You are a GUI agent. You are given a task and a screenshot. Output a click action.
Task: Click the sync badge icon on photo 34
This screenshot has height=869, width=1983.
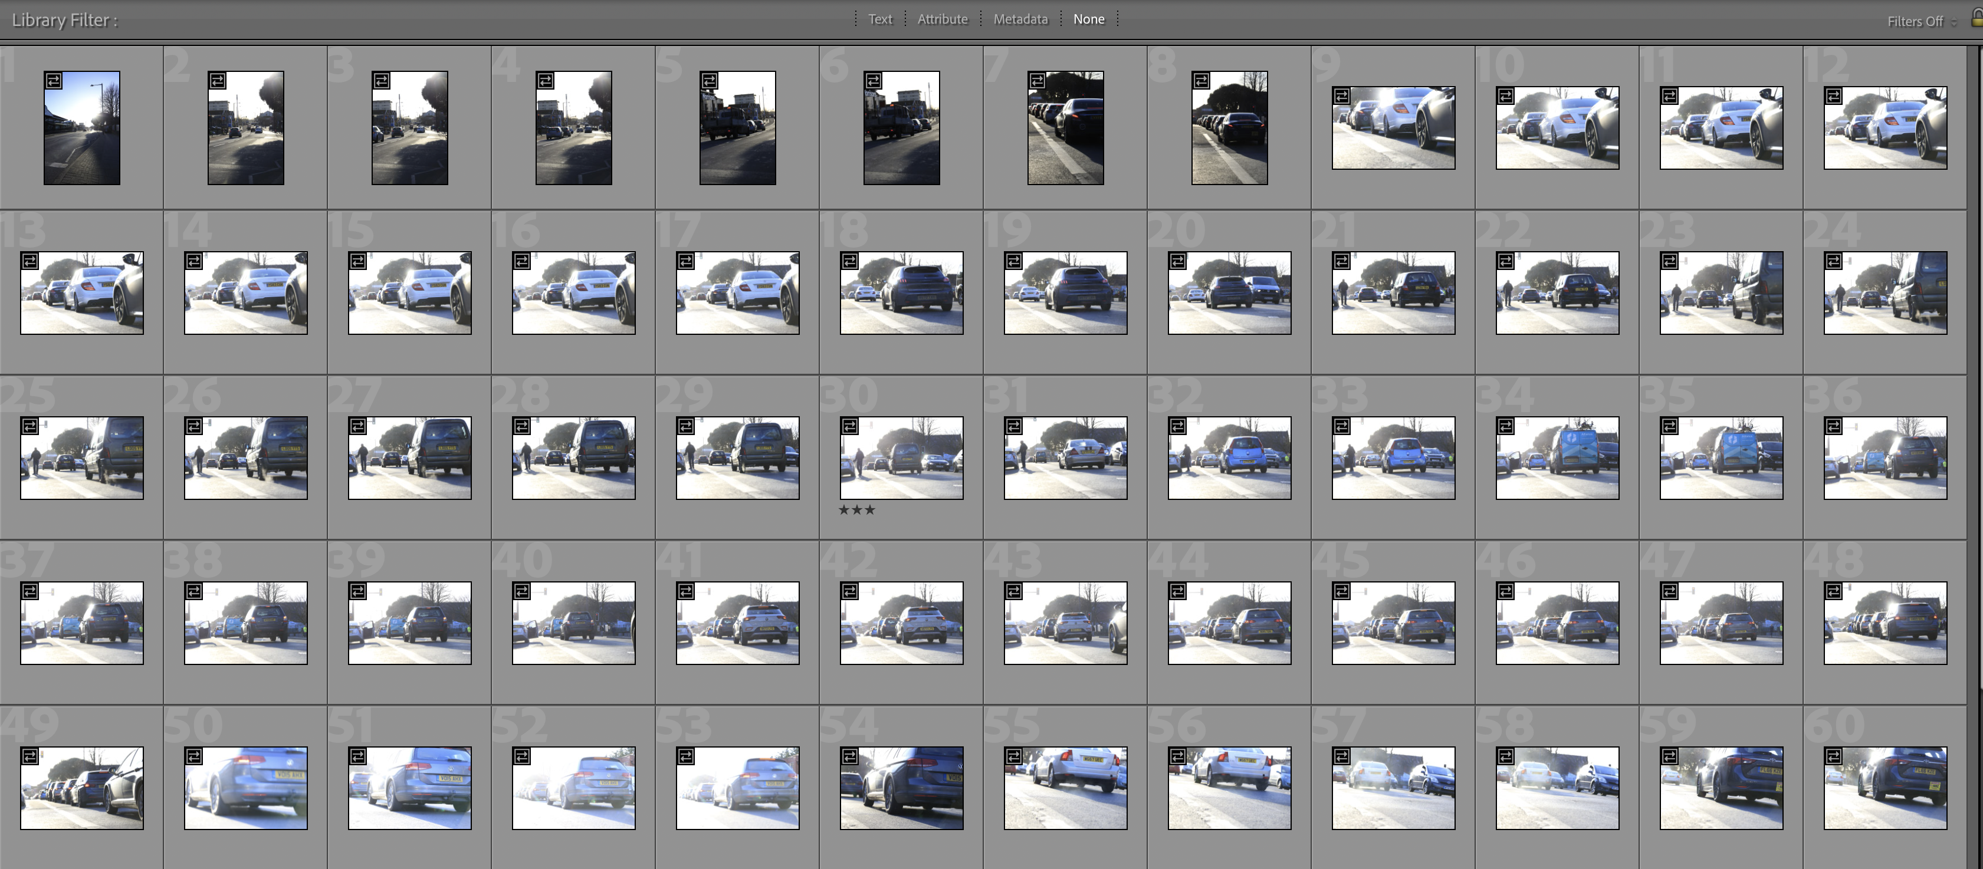click(x=1505, y=426)
